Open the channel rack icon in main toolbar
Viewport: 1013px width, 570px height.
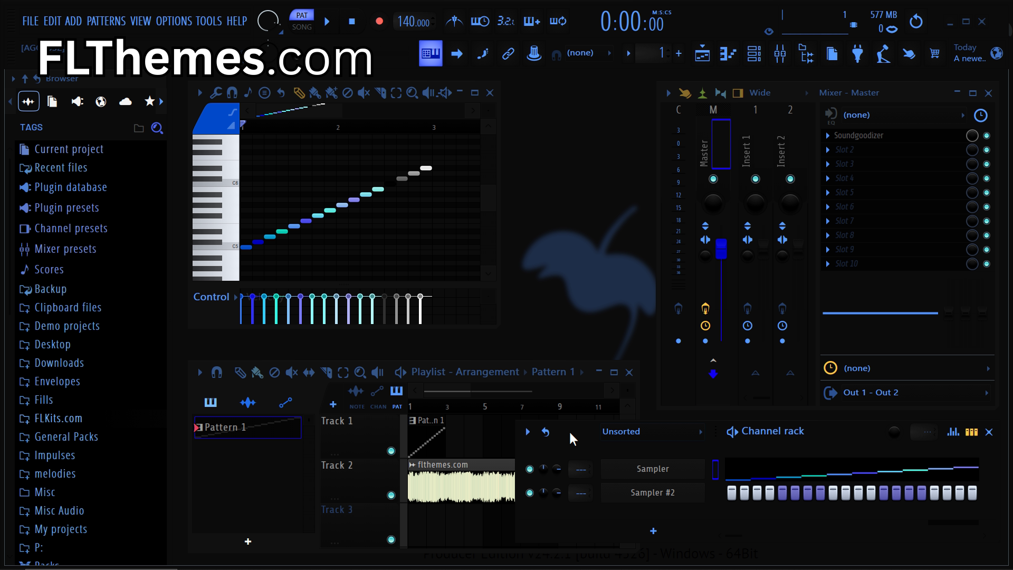coord(754,53)
